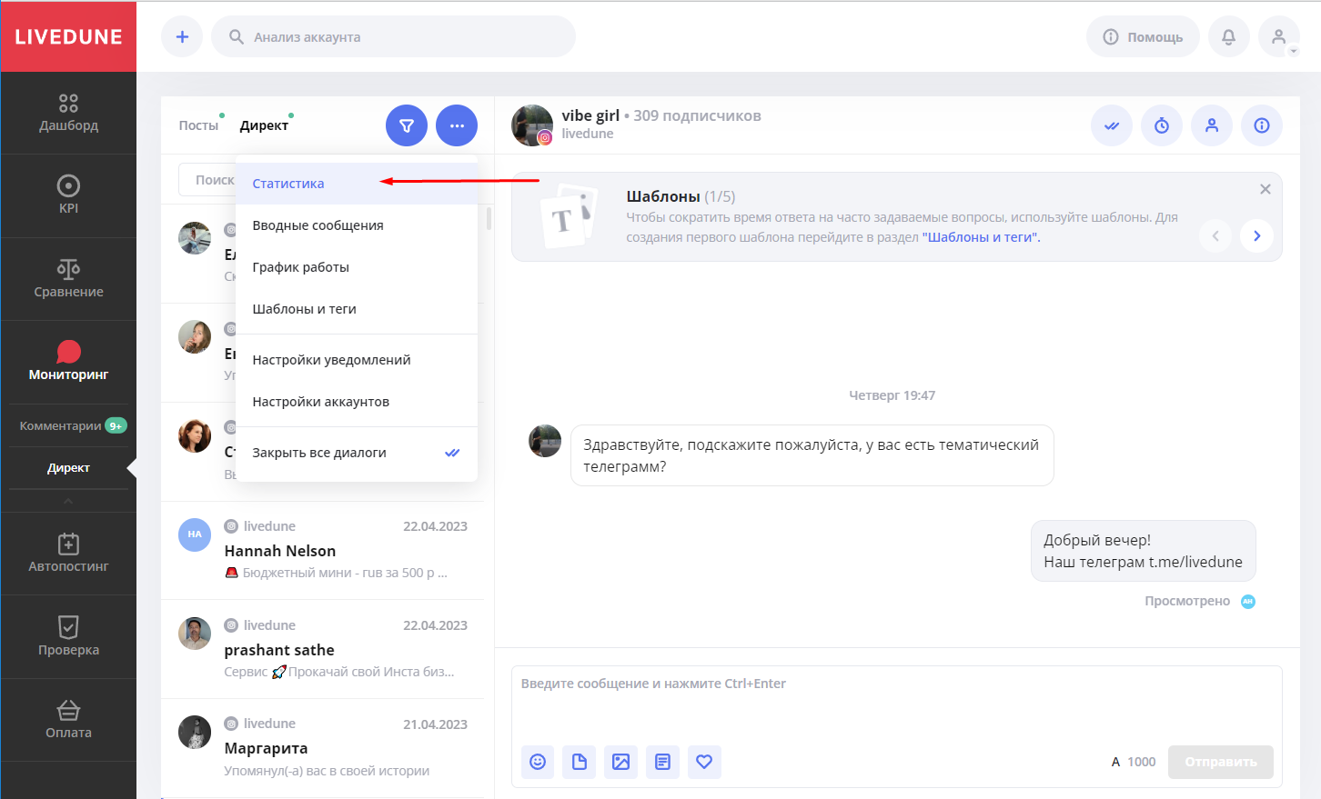Click Маргарита's avatar photo

click(195, 732)
